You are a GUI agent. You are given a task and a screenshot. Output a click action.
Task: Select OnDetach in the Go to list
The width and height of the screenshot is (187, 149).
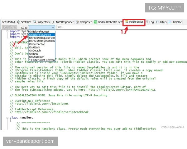click(42, 51)
